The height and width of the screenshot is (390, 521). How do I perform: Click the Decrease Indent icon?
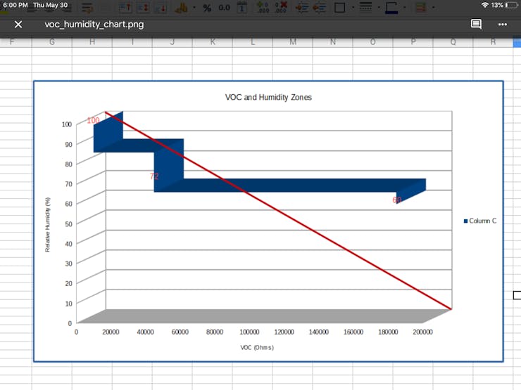(320, 7)
